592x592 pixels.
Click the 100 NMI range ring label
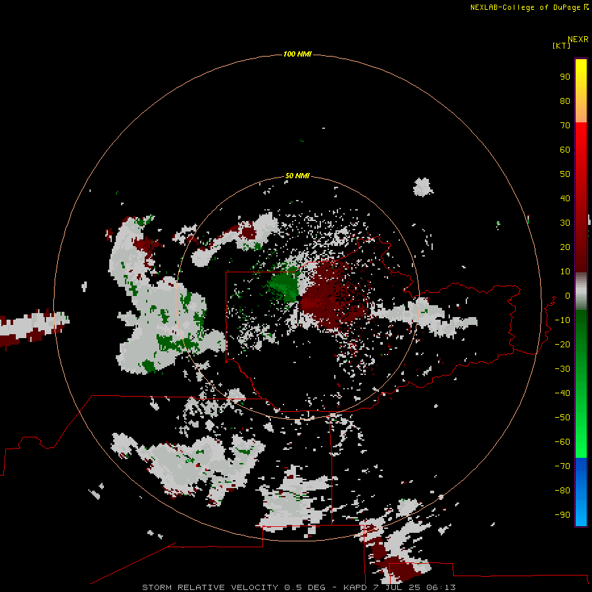point(297,55)
